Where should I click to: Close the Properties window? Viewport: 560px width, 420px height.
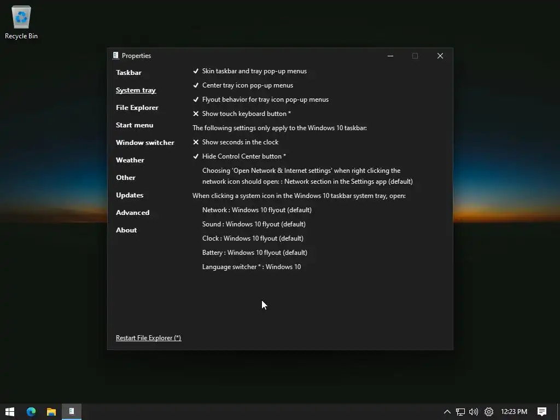440,56
